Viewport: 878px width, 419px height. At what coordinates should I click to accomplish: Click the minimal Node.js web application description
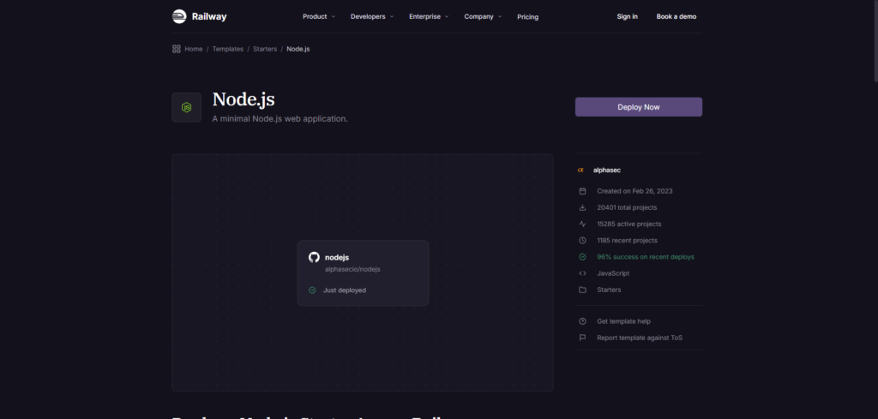[280, 118]
